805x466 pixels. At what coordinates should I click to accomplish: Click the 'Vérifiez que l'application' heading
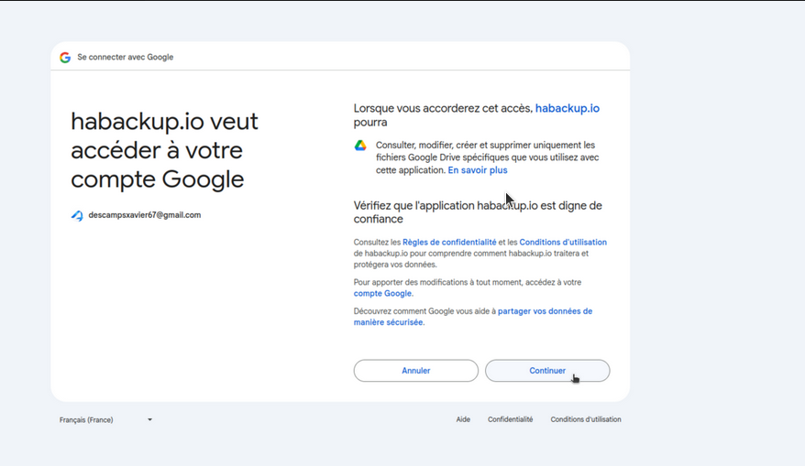[478, 212]
